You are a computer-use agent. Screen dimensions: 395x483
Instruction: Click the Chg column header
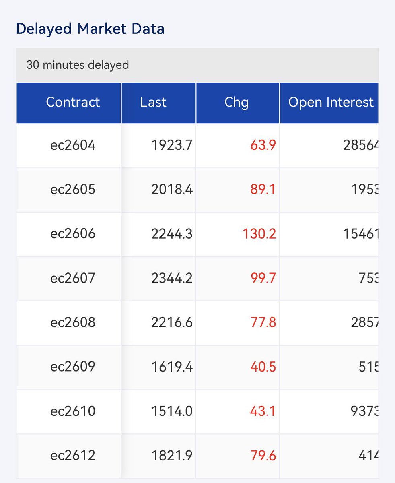[x=238, y=103]
